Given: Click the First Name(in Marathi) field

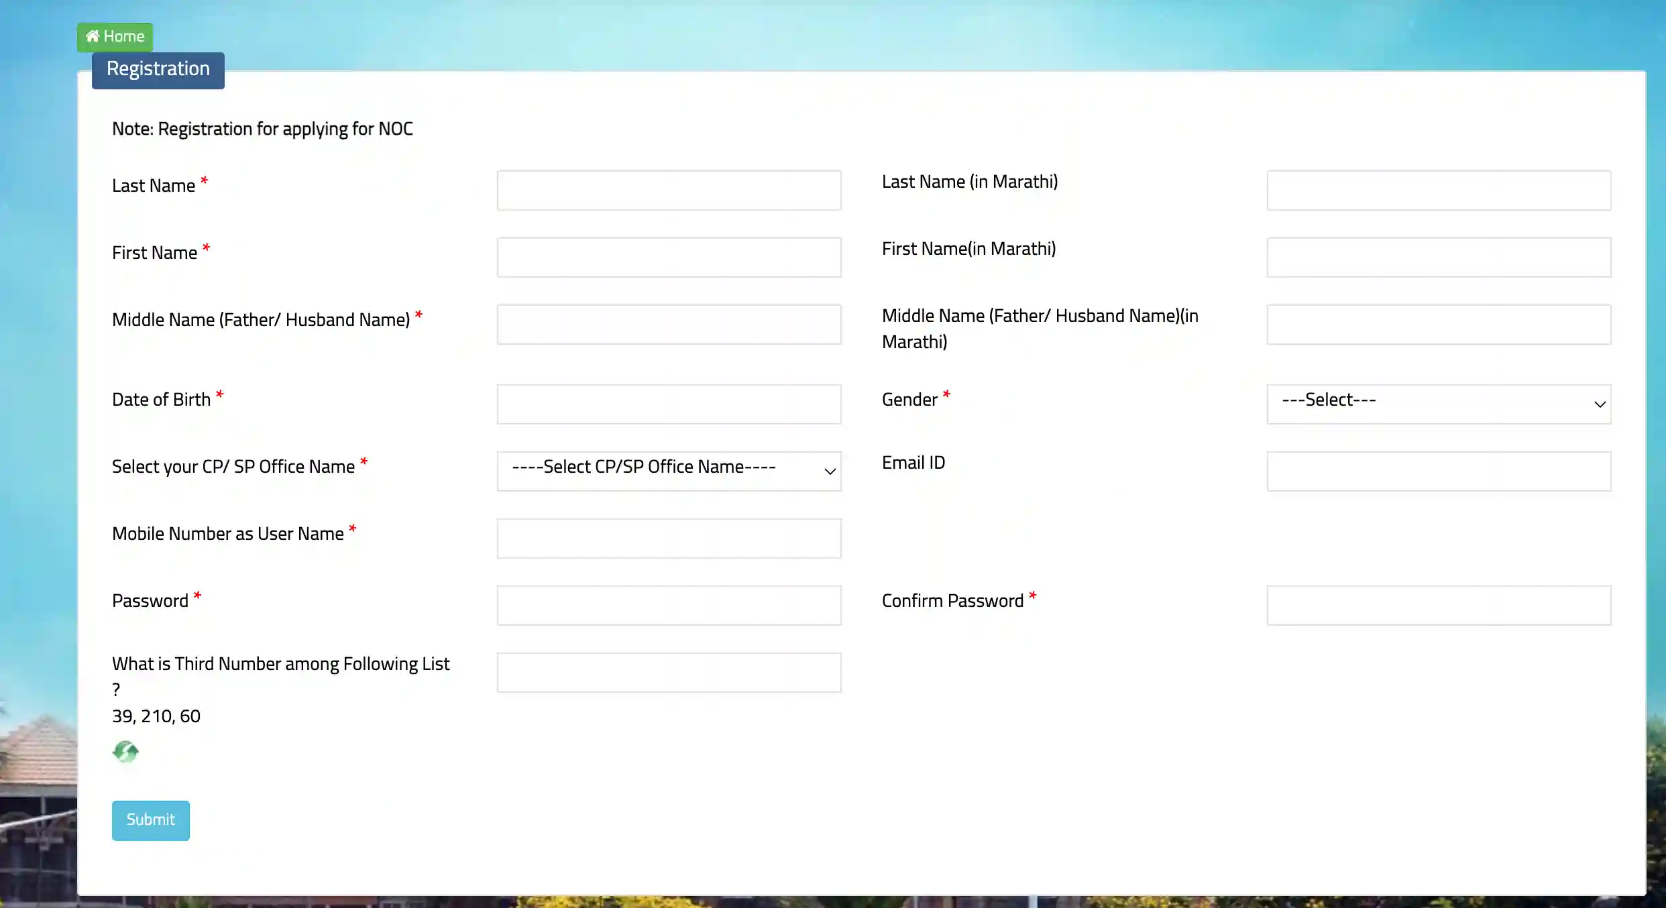Looking at the screenshot, I should coord(1439,257).
